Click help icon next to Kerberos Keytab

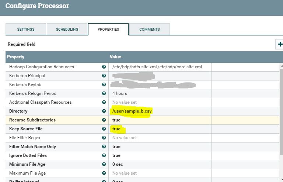[x=104, y=85]
